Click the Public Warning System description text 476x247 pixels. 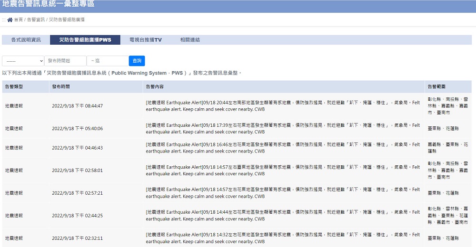[x=122, y=73]
